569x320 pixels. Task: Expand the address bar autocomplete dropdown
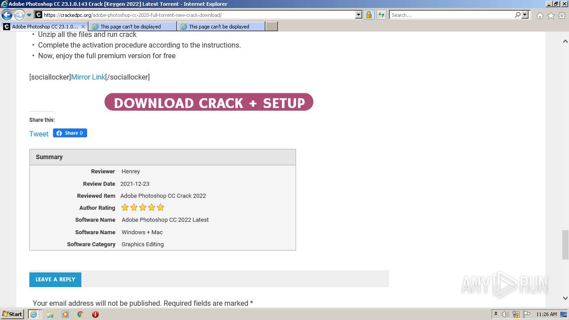click(359, 15)
